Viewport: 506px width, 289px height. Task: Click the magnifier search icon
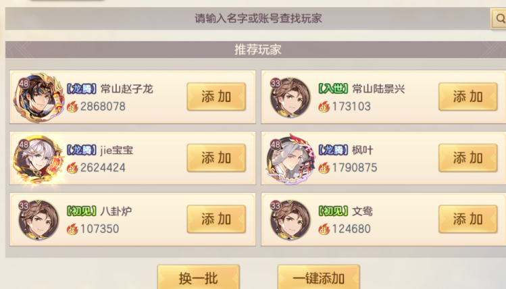point(499,19)
